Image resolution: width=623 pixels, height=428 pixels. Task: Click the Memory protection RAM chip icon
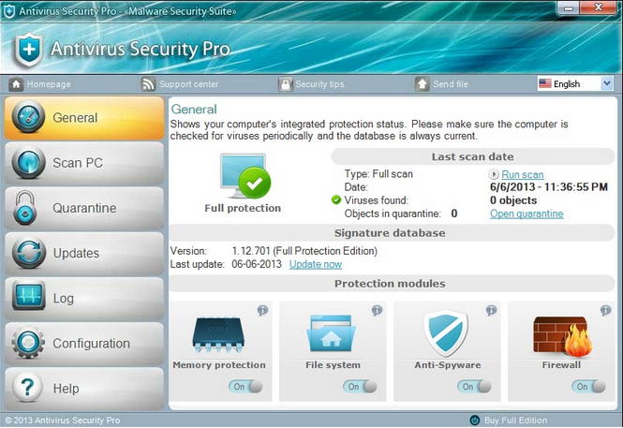218,334
